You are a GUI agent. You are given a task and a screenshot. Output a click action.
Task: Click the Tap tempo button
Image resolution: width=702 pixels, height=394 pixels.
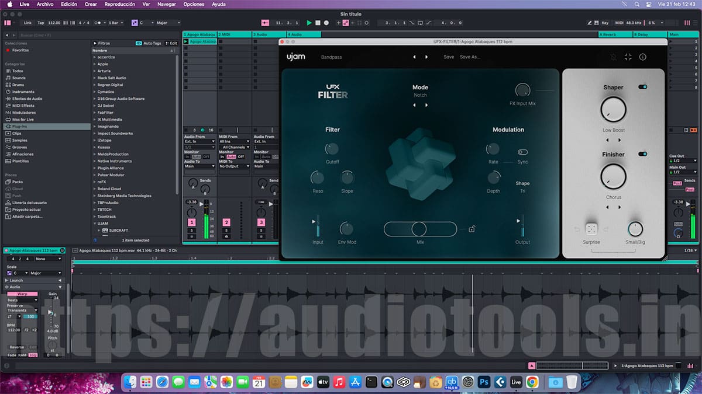(x=40, y=23)
